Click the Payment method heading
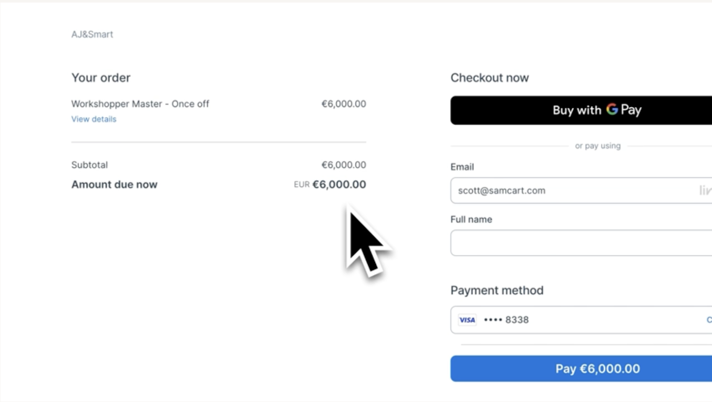The image size is (712, 402). coord(497,291)
